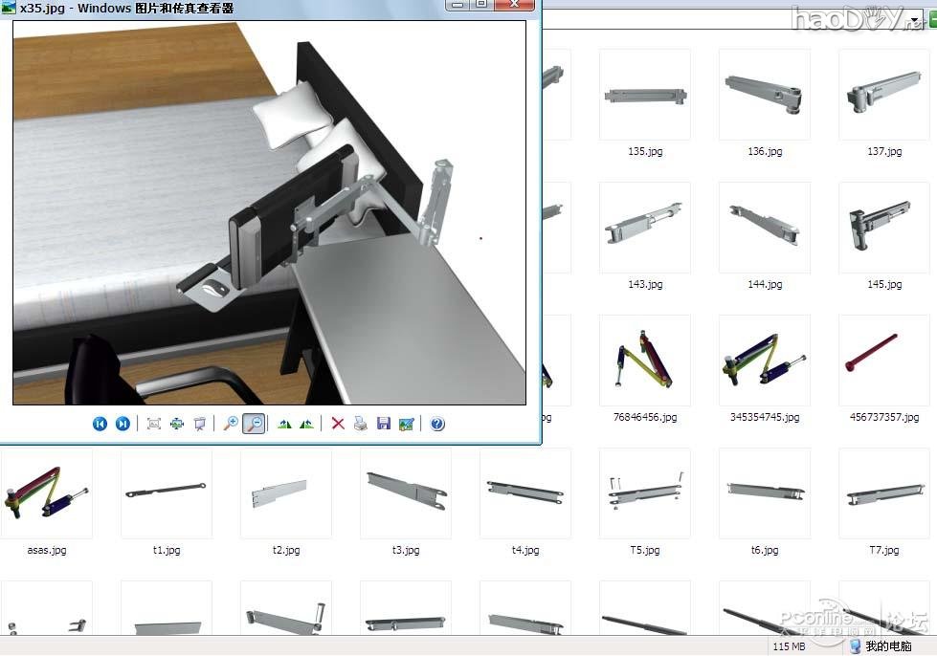This screenshot has height=656, width=937.
Task: Click the best fit icon
Action: [x=154, y=424]
